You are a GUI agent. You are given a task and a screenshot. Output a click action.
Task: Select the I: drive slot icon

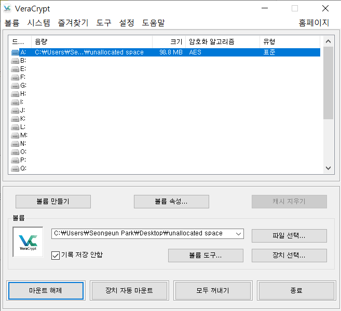[x=15, y=102]
